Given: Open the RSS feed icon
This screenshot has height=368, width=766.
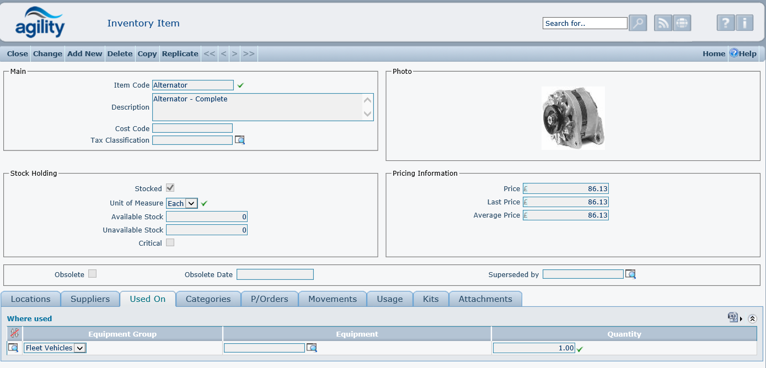Looking at the screenshot, I should pyautogui.click(x=663, y=23).
